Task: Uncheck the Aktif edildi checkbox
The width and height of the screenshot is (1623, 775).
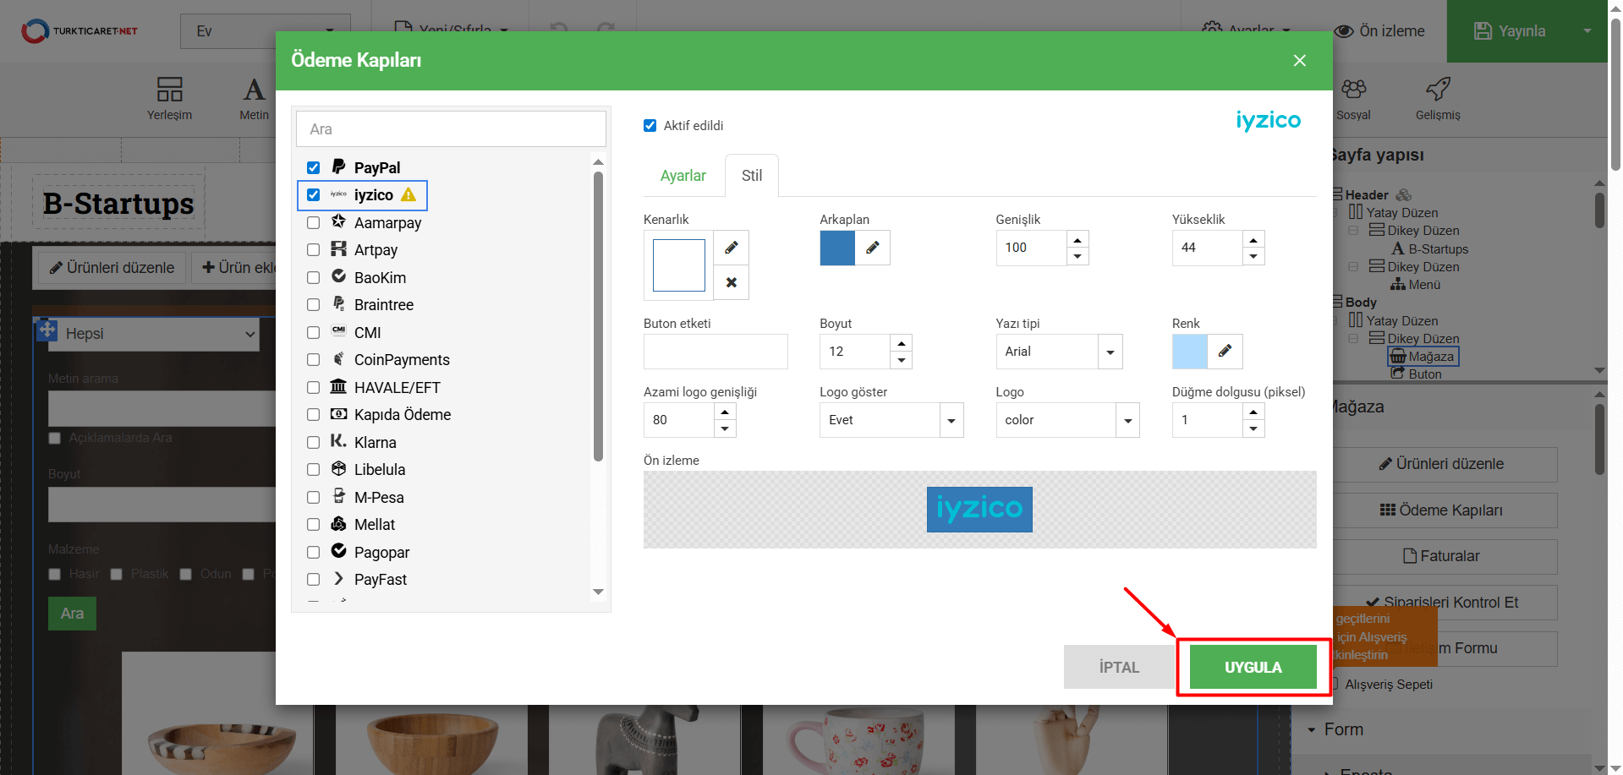Action: click(650, 126)
